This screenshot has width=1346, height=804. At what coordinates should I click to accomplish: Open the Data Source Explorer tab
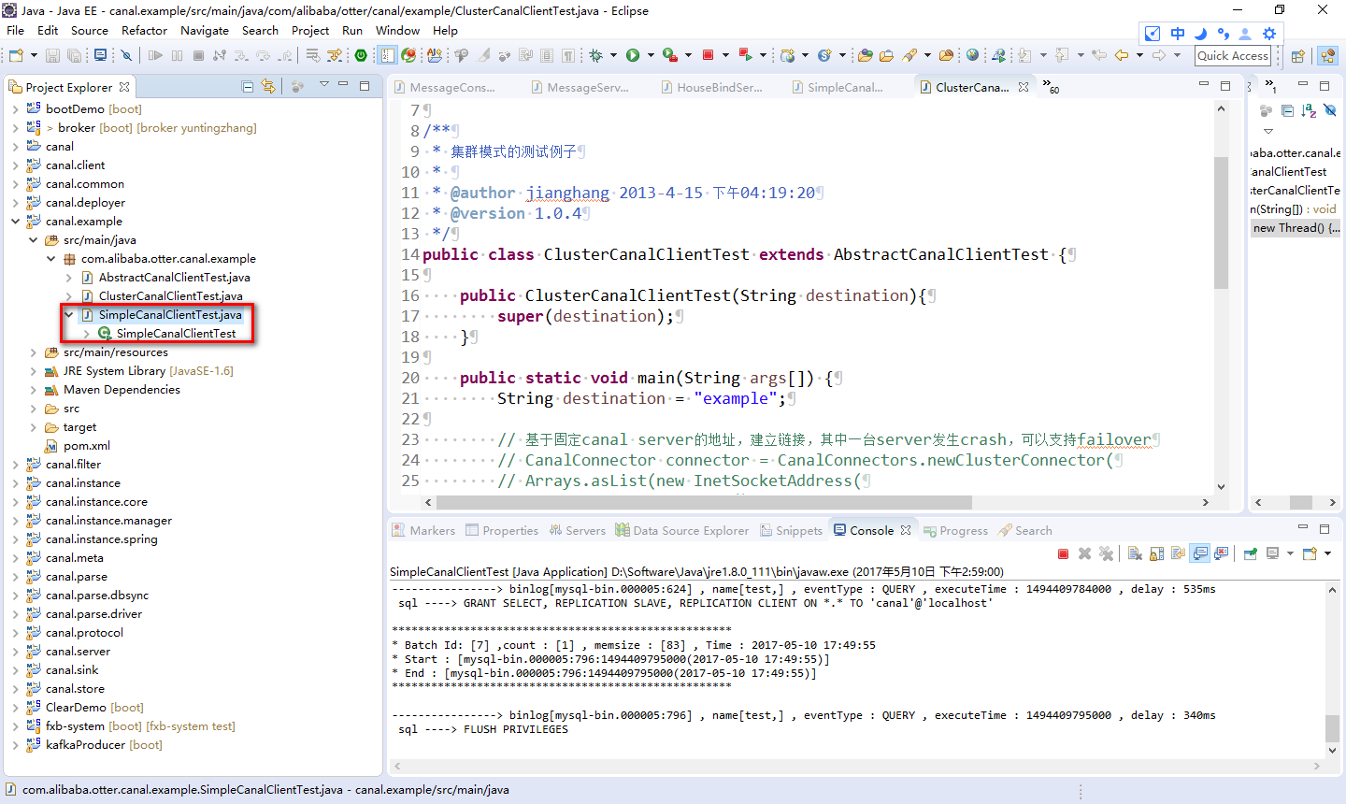tap(682, 530)
